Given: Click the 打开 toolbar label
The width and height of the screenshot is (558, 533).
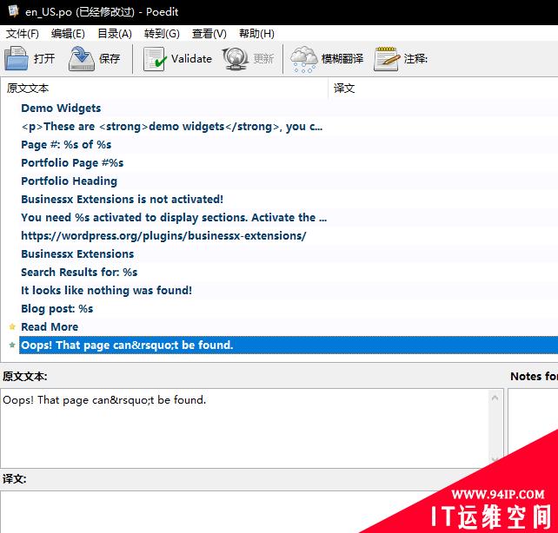Looking at the screenshot, I should [44, 59].
